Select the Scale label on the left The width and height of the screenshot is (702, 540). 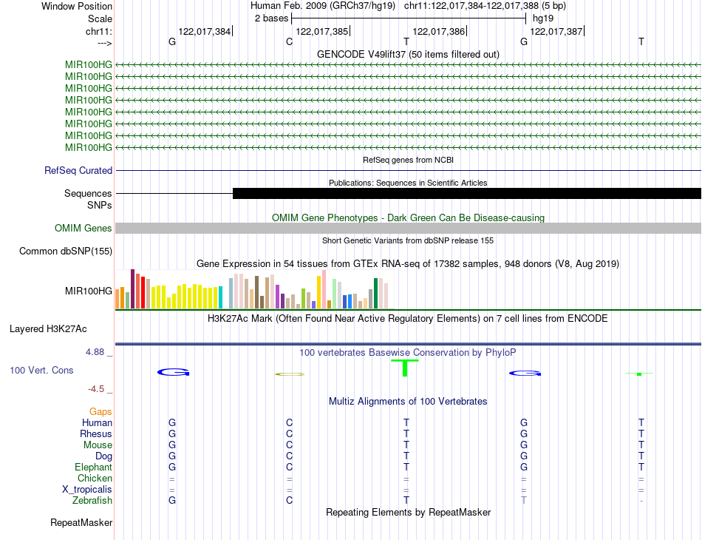[x=100, y=18]
